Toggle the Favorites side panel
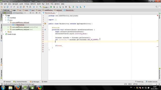161x90 pixels. pos(1,62)
